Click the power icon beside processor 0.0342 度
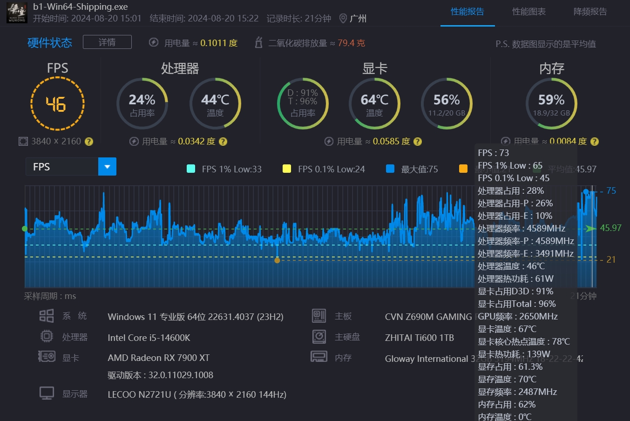630x421 pixels. [134, 142]
